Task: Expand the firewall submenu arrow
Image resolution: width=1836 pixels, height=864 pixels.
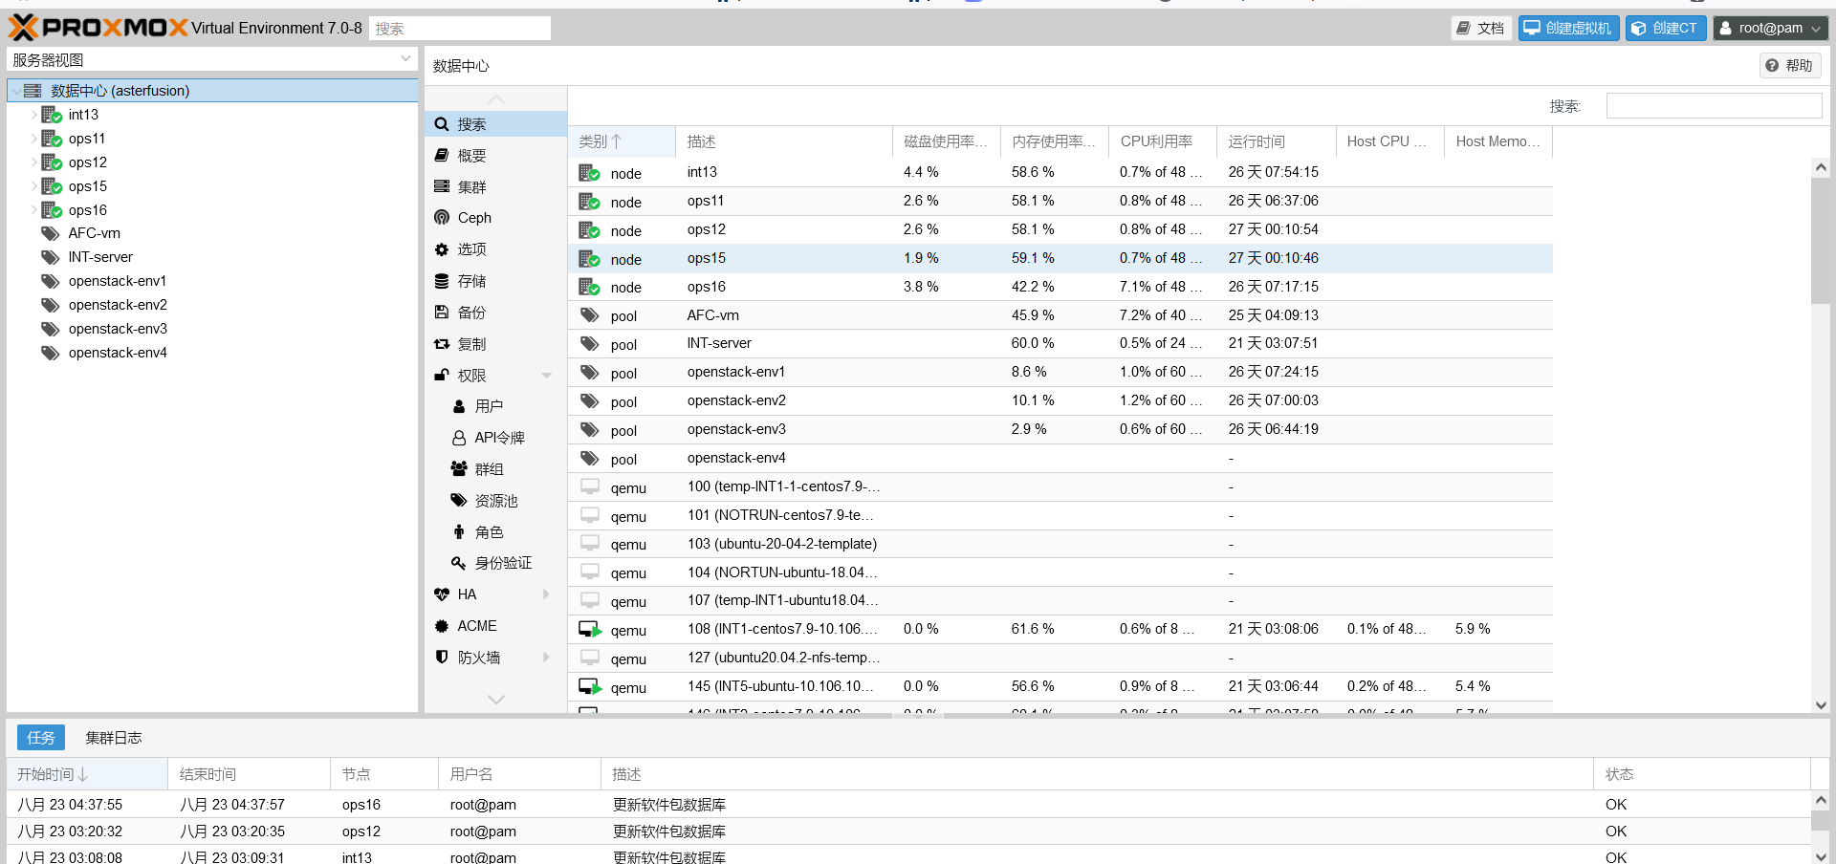Action: point(547,658)
